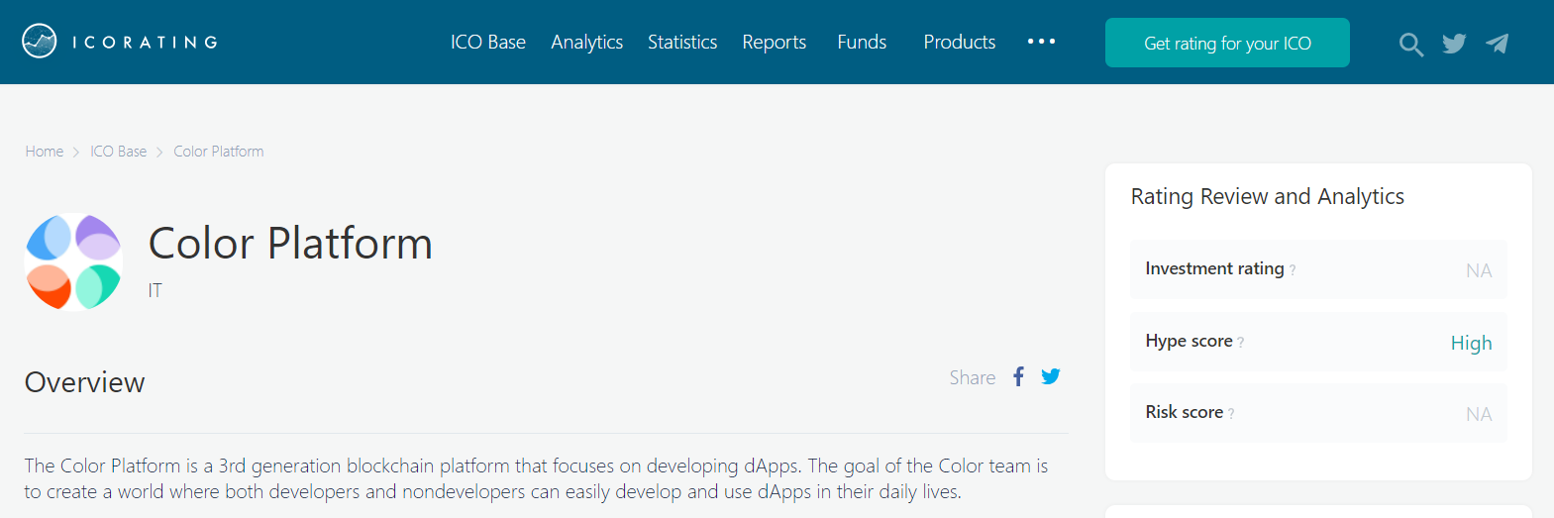The image size is (1554, 518).
Task: Click the Risk score label
Action: click(x=1184, y=412)
